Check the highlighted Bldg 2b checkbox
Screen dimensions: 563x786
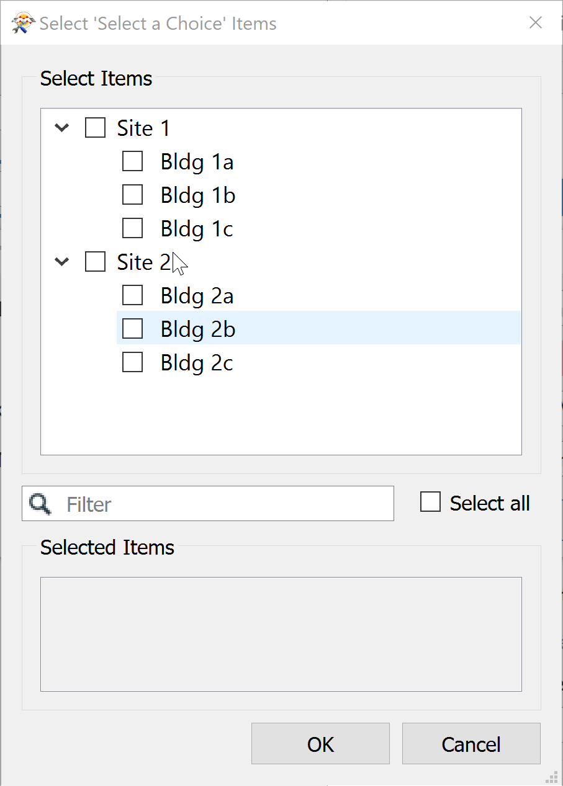(x=132, y=328)
